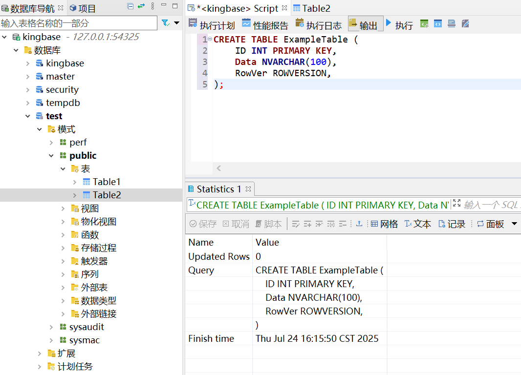
Task: Expand the Table1 tree node
Action: [x=75, y=182]
